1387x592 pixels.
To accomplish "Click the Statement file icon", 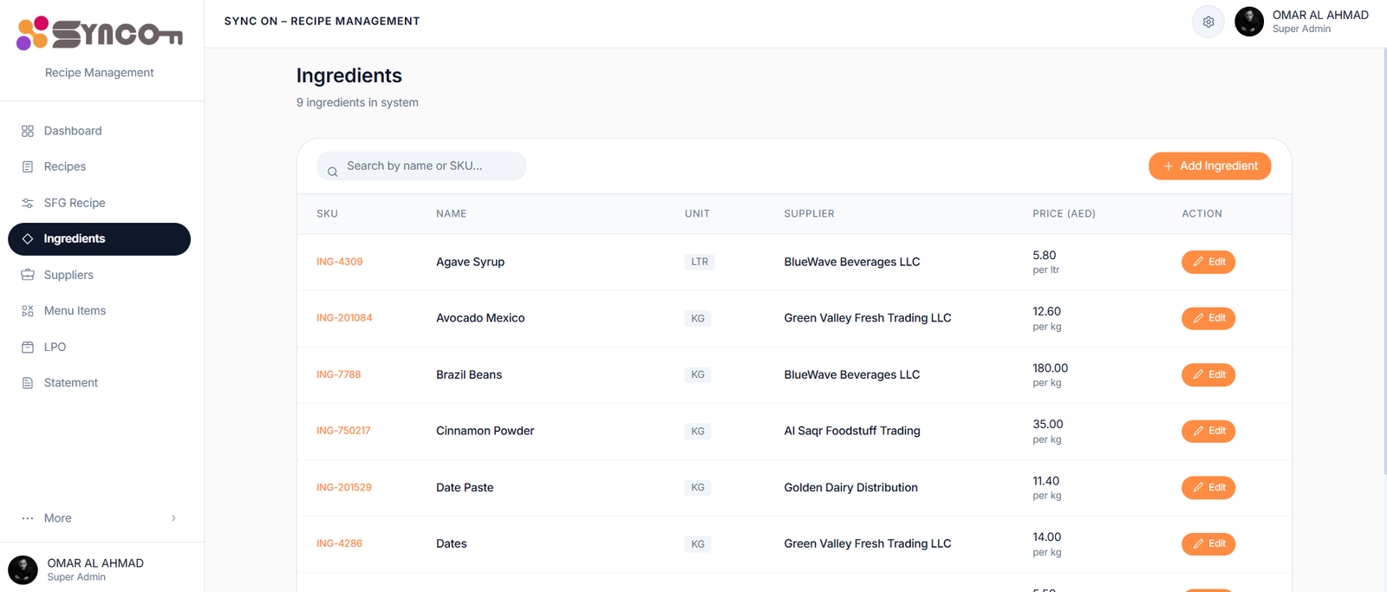I will 28,382.
